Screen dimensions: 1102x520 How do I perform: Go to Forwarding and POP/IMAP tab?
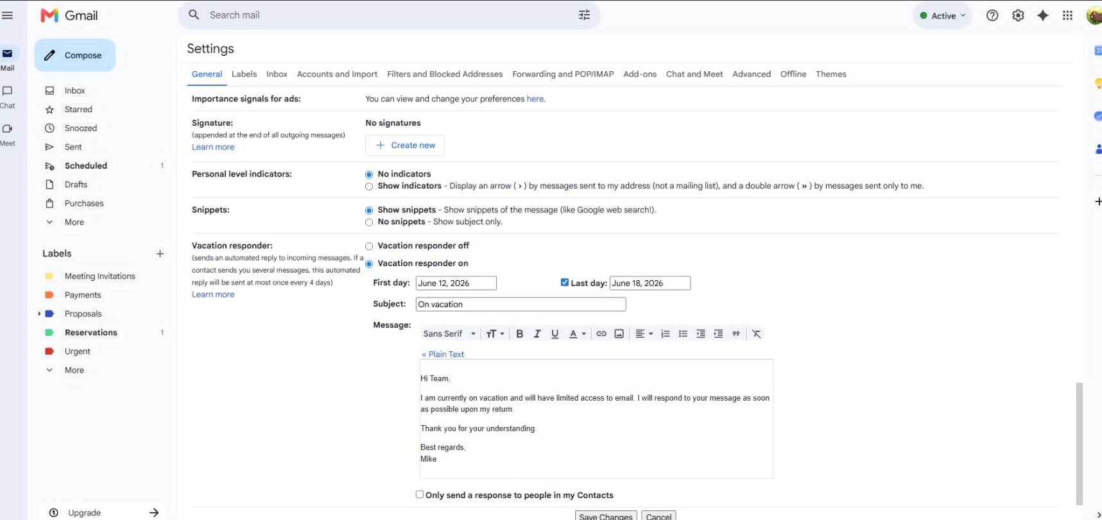[563, 74]
